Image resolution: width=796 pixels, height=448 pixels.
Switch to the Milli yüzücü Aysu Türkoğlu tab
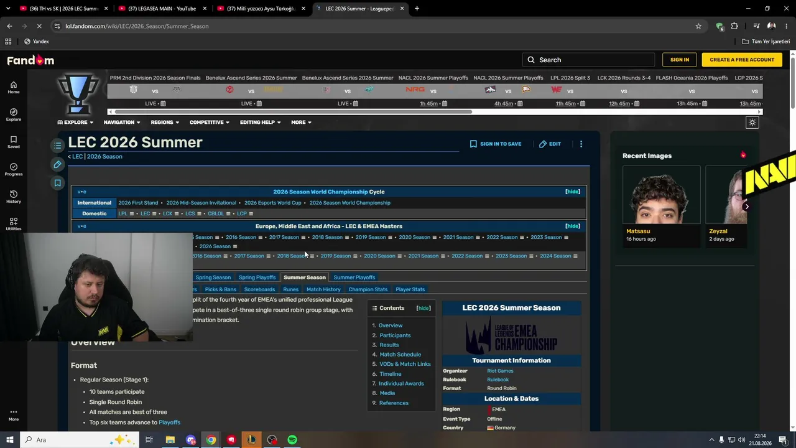tap(261, 9)
